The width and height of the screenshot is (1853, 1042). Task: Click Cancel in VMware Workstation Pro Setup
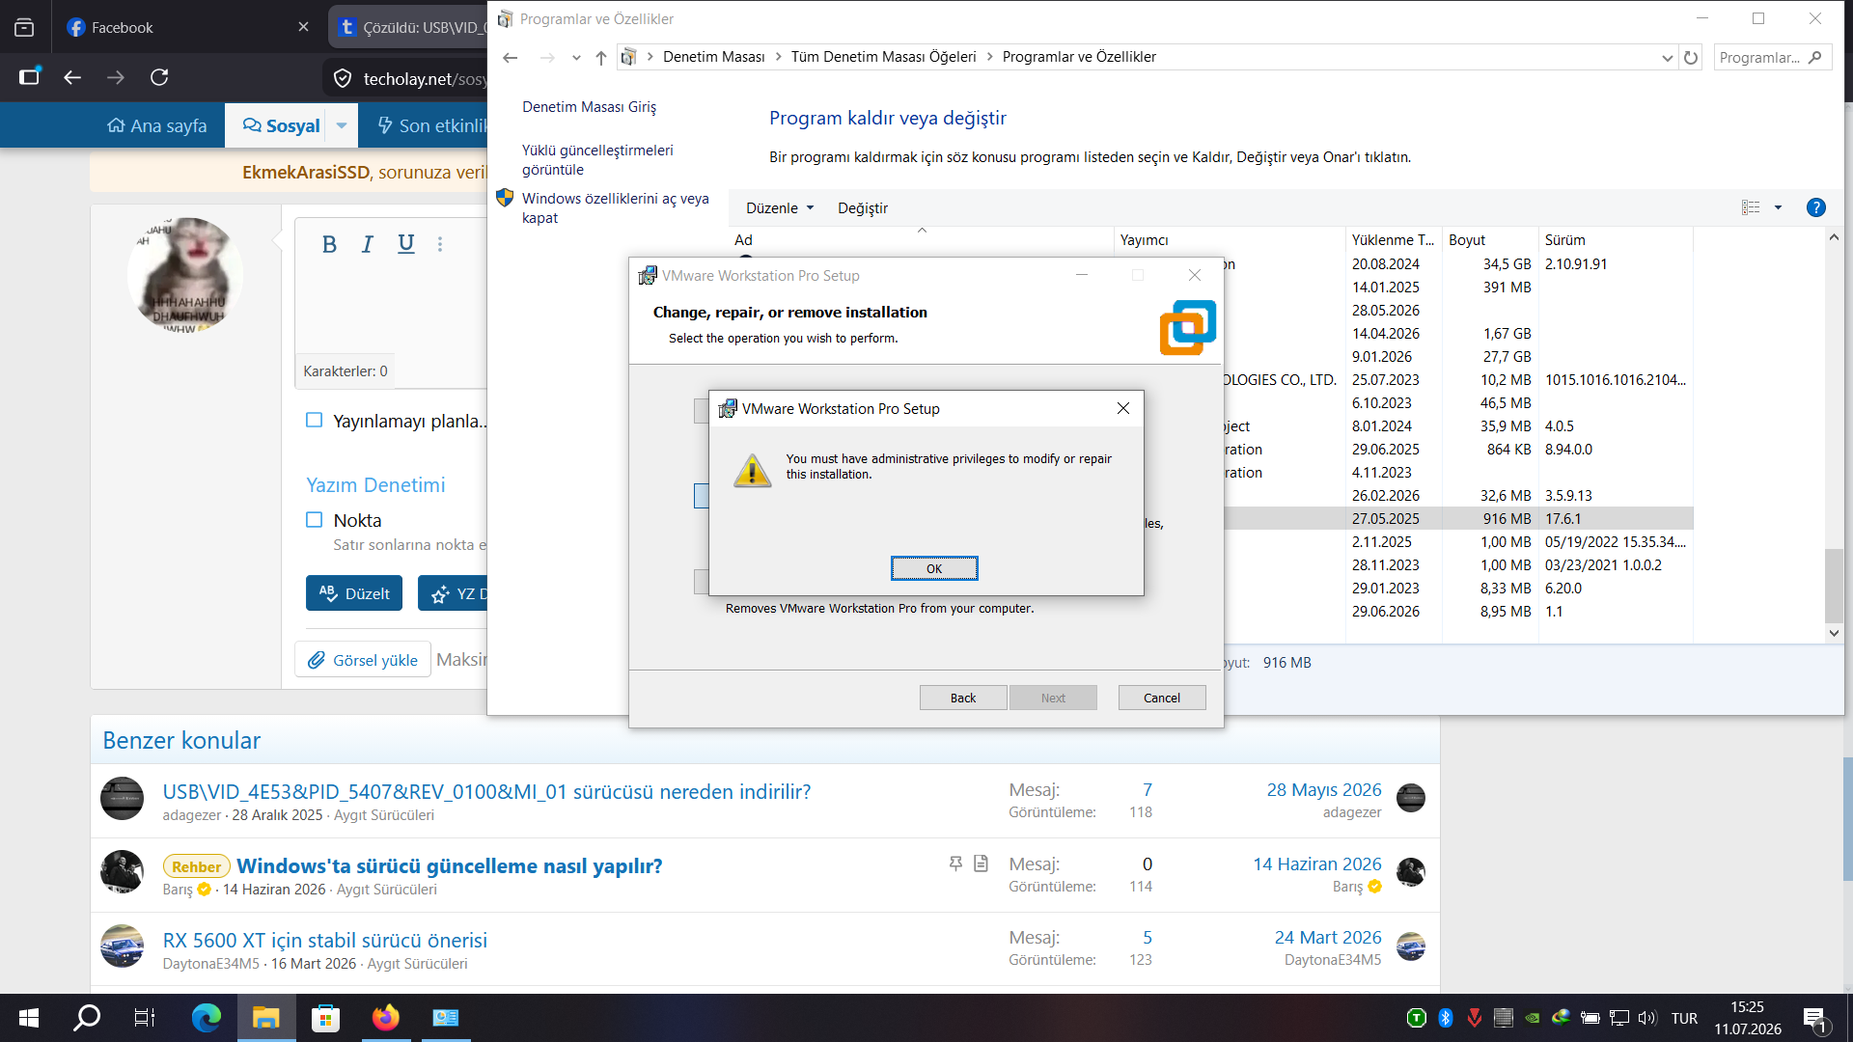pos(1161,698)
